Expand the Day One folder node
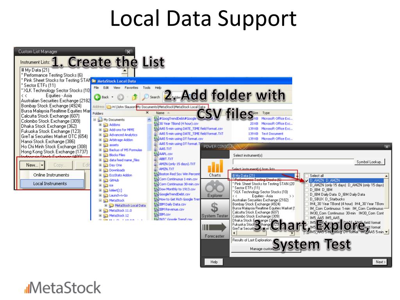Image resolution: width=400 pixels, height=300 pixels. tap(100, 165)
